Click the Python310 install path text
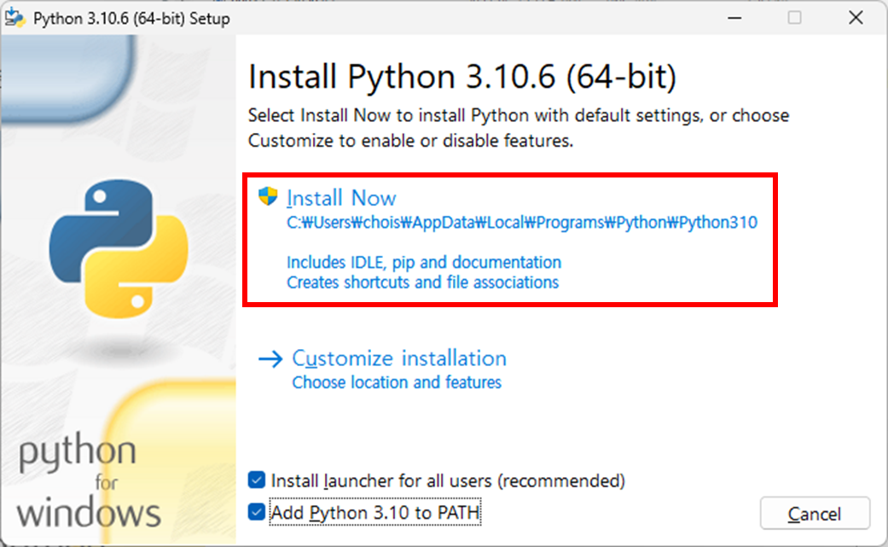The width and height of the screenshot is (888, 547). click(x=521, y=223)
